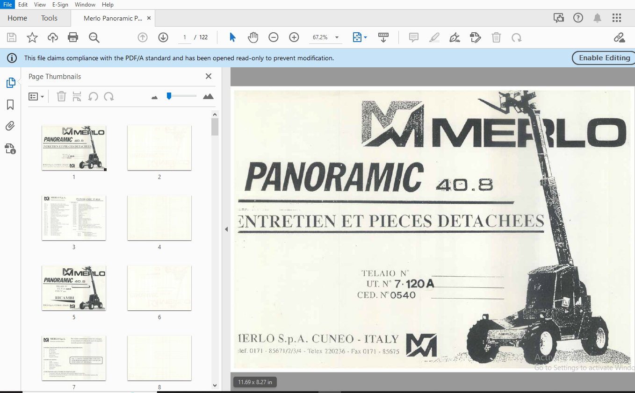Open the notifications bell
The image size is (635, 393).
(597, 18)
